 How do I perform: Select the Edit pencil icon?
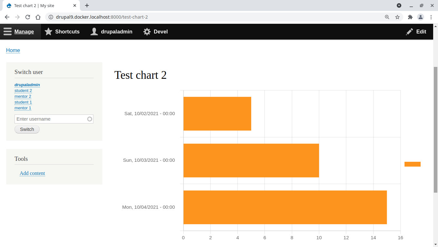409,32
